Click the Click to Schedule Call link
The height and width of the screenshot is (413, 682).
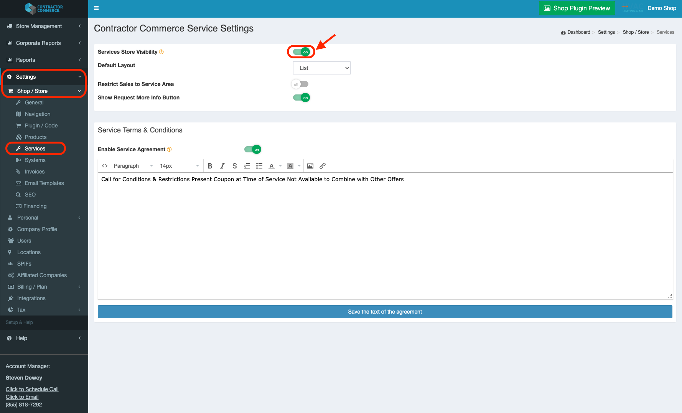[32, 389]
